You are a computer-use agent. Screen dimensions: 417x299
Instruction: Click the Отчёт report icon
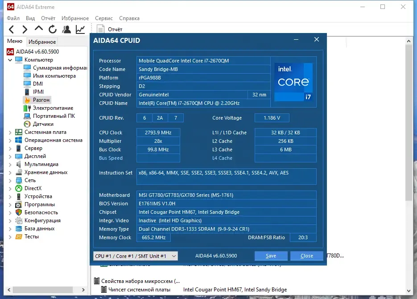point(100,29)
